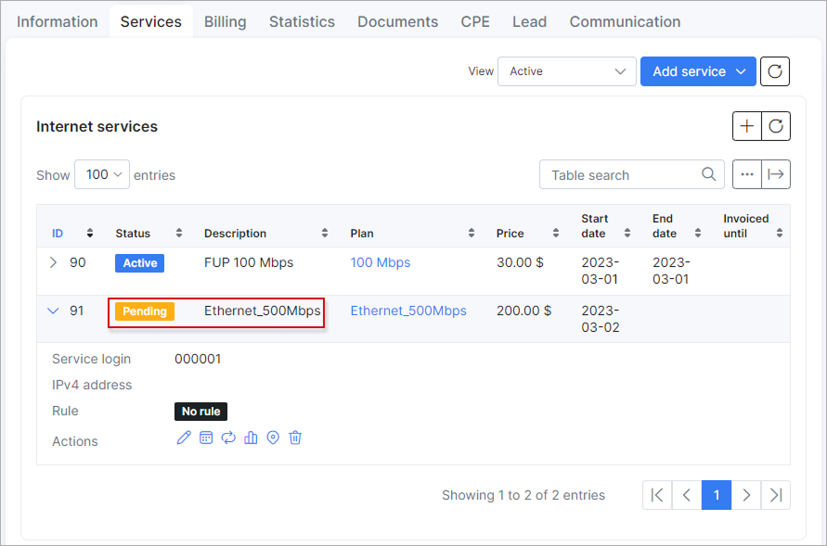
Task: Click the refresh icon beside Add service
Action: pos(775,71)
